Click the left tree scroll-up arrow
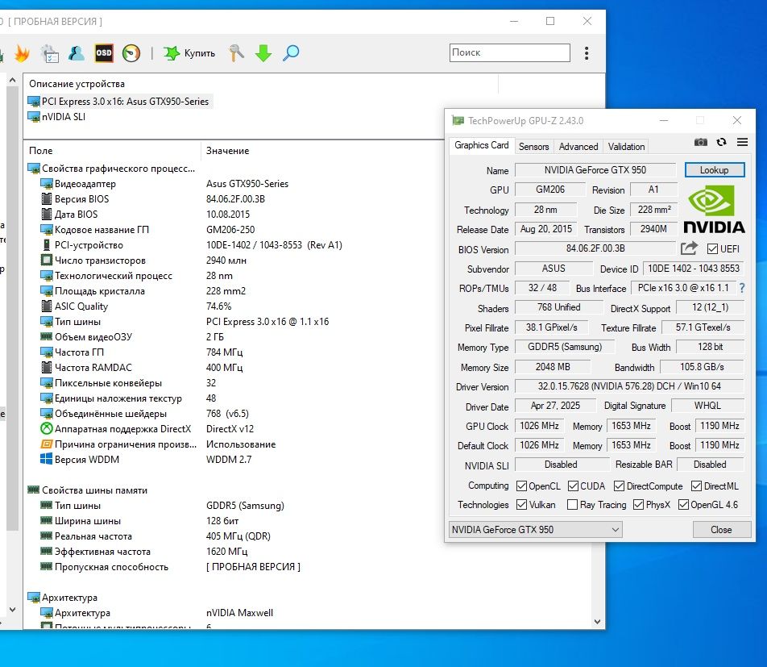This screenshot has width=767, height=667. tap(13, 80)
